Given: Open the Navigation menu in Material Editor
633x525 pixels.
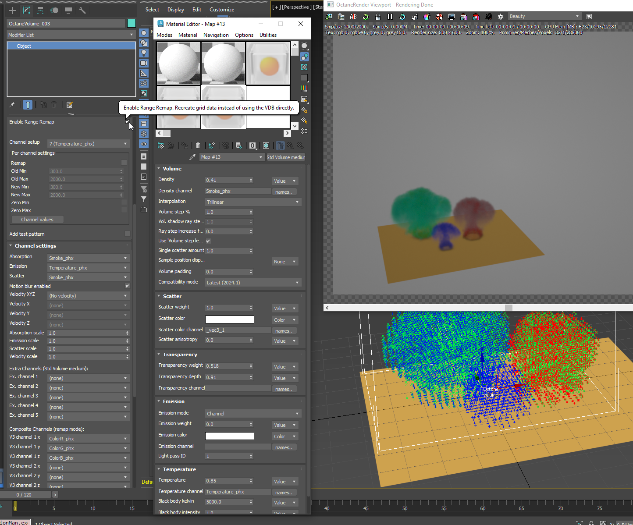Looking at the screenshot, I should click(216, 35).
